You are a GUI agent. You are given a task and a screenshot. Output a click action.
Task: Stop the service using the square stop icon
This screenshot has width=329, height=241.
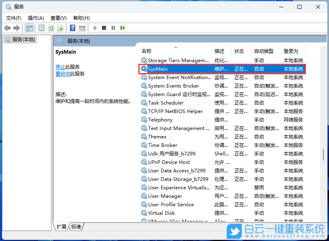pyautogui.click(x=104, y=28)
